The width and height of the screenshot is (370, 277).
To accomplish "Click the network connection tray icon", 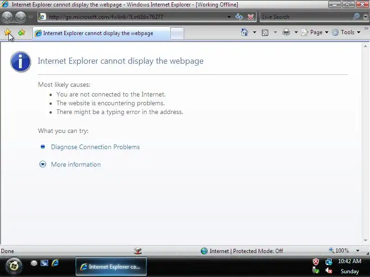I will tap(329, 262).
